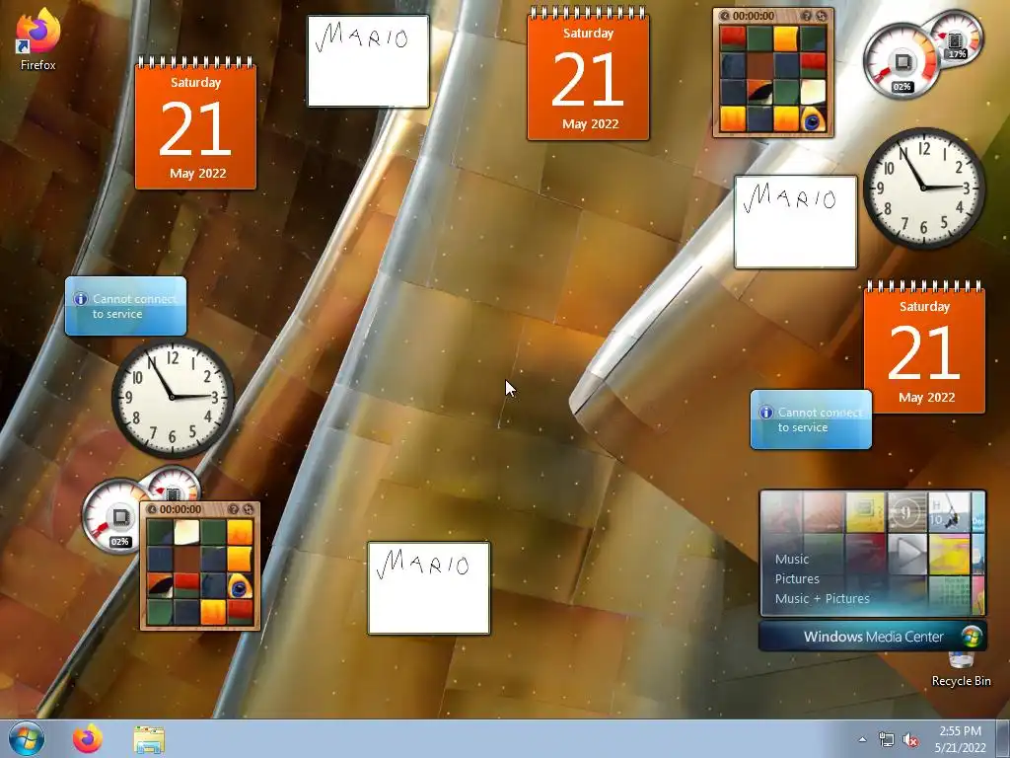1010x758 pixels.
Task: Click the Mario note nearest the taskbar
Action: (429, 588)
